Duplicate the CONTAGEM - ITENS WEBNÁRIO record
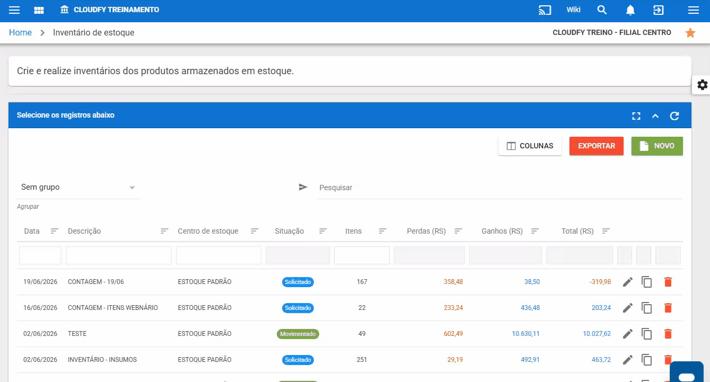 tap(647, 308)
